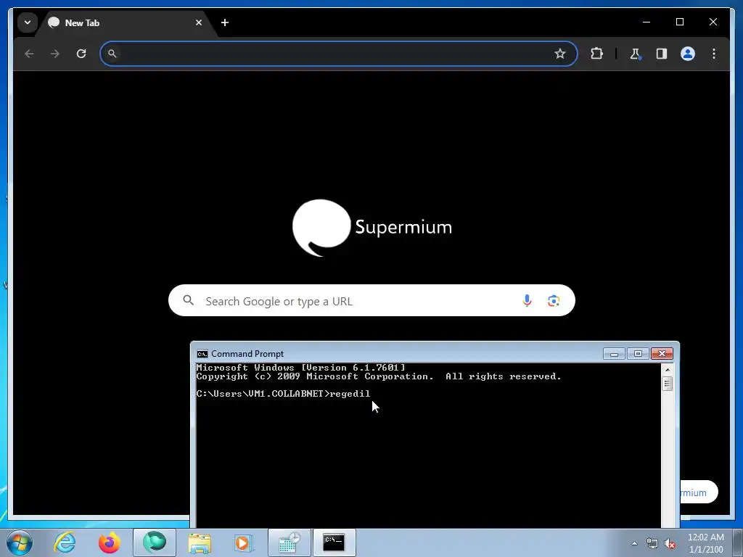Launch Internet Explorer from the taskbar
This screenshot has height=557, width=743.
pyautogui.click(x=65, y=542)
